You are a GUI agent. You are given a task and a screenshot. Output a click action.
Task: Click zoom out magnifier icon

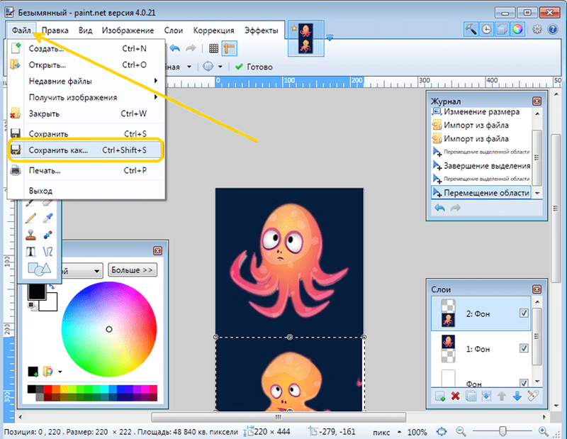[x=461, y=431]
